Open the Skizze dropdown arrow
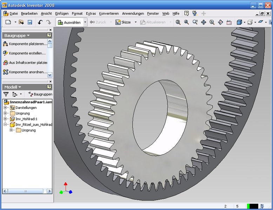Screen dimensions: 273x210 [x=136, y=22]
